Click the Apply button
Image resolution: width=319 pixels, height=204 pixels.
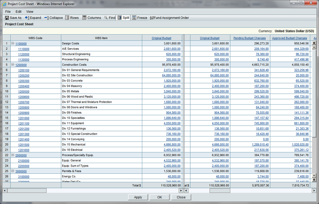point(138,197)
